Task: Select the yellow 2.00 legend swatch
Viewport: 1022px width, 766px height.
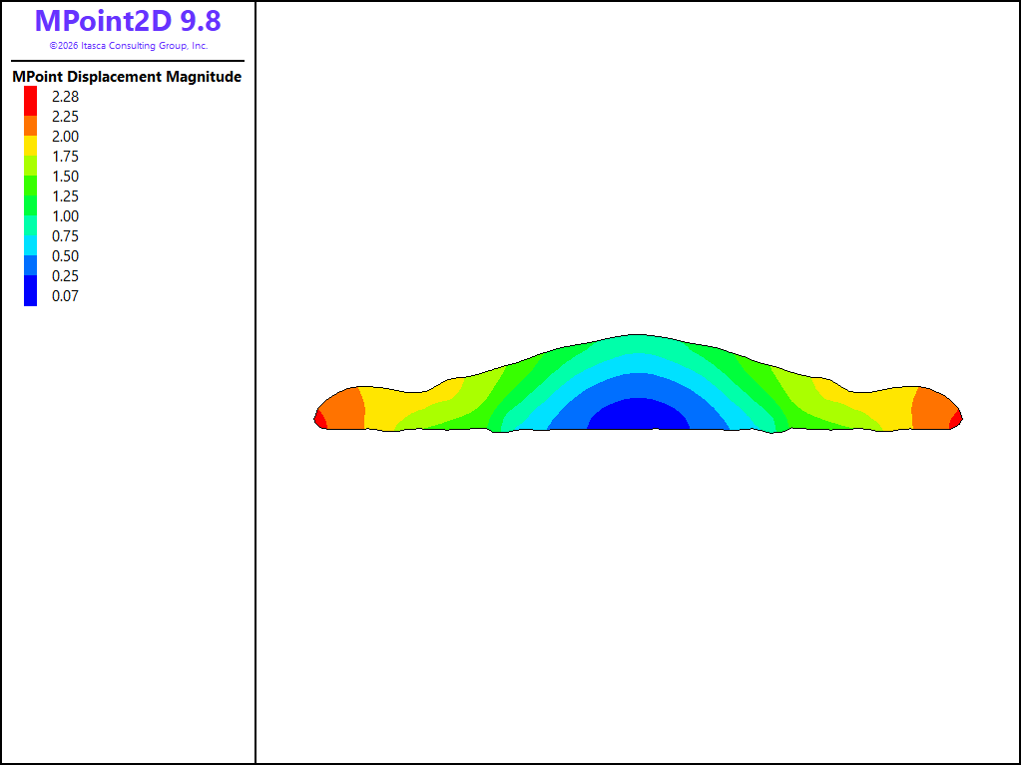Action: tap(31, 146)
